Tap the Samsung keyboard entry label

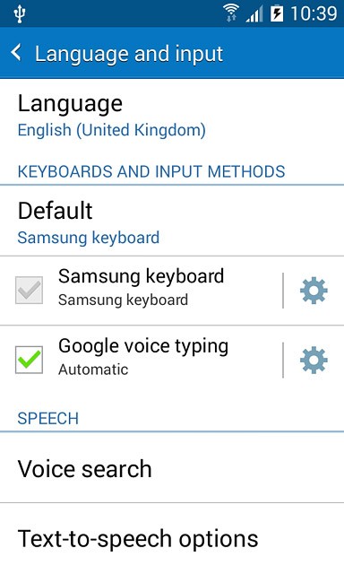[142, 275]
